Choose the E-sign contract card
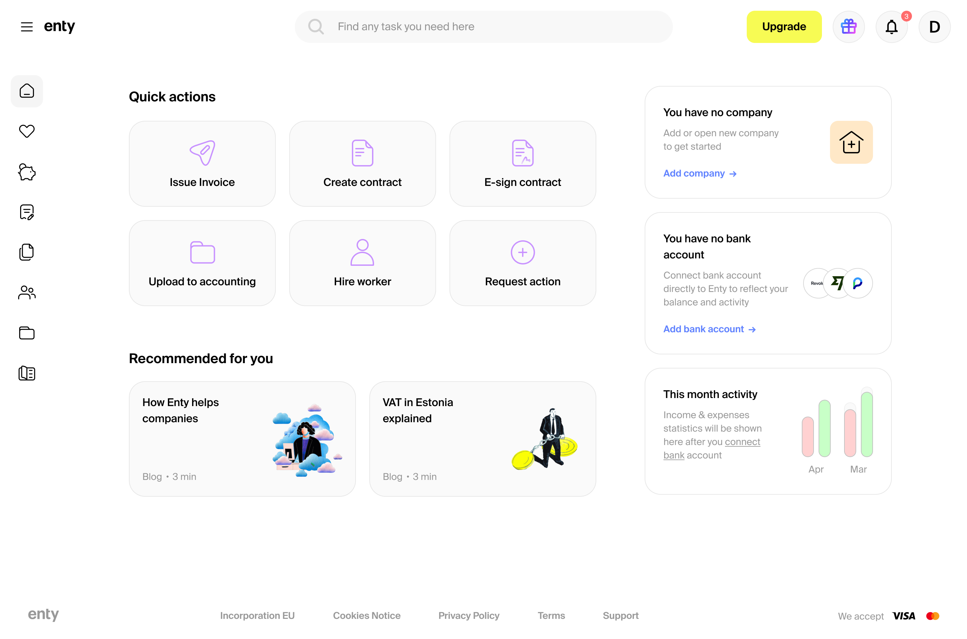 coord(522,164)
